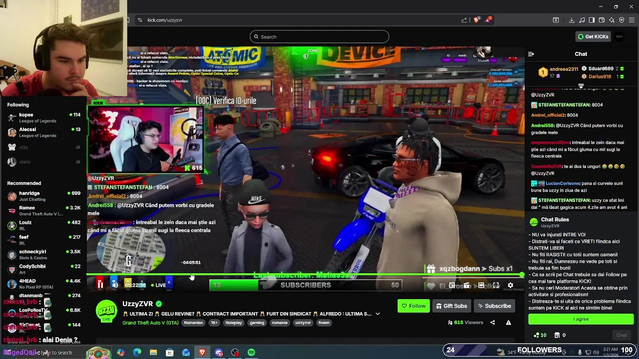The image size is (639, 359).
Task: Select the Roleplay tag
Action: (x=234, y=323)
